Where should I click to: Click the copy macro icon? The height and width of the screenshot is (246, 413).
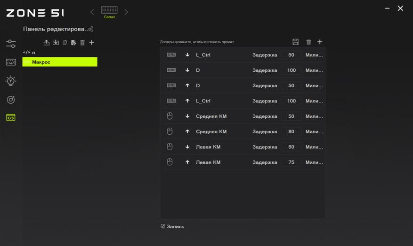tap(65, 43)
